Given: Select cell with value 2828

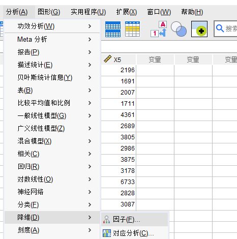Looking at the screenshot, I should (x=118, y=193).
